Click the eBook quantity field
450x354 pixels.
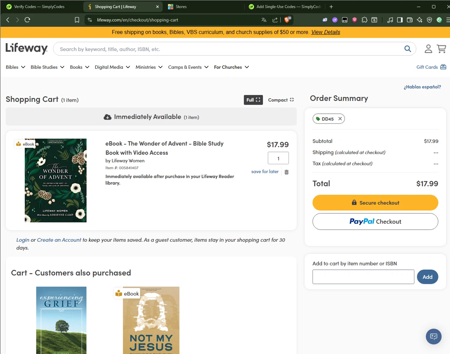click(x=278, y=158)
